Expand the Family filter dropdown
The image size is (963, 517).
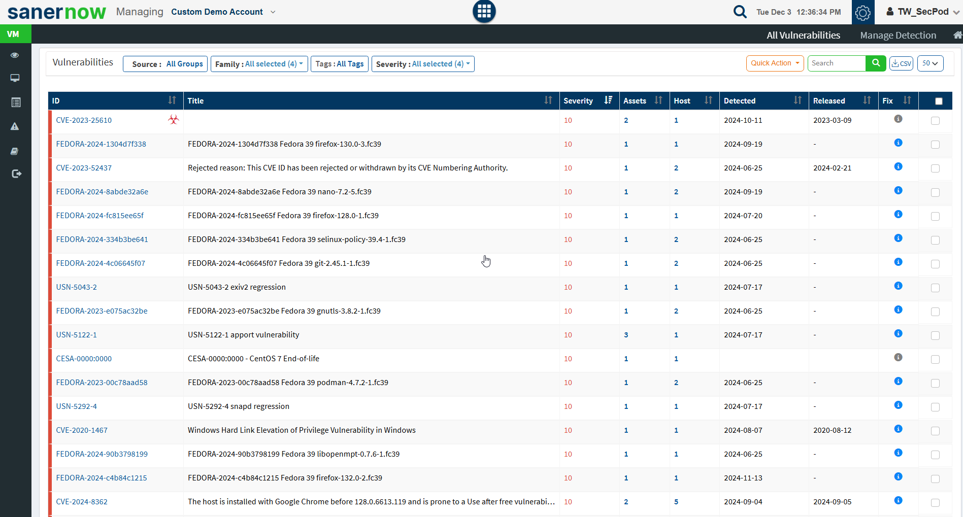click(259, 64)
